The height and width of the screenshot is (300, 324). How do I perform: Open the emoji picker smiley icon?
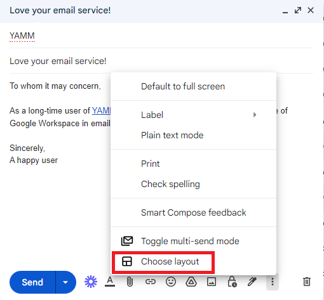(x=171, y=282)
